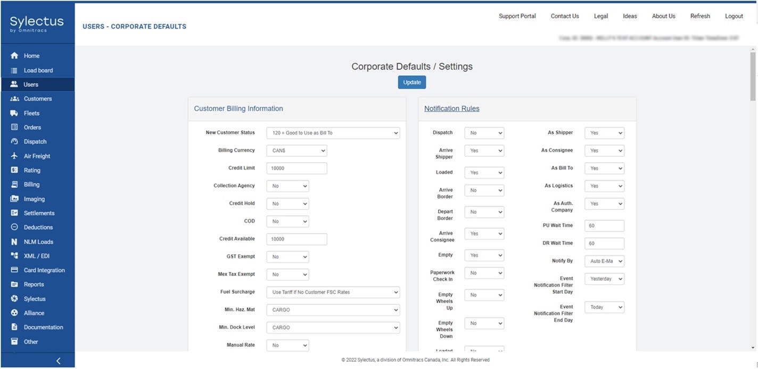The height and width of the screenshot is (369, 758).
Task: Click the Sylectus by Omnitracs logo
Action: tap(37, 24)
